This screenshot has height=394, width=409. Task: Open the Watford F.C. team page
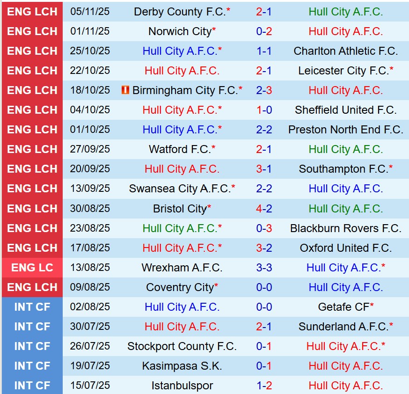click(180, 149)
